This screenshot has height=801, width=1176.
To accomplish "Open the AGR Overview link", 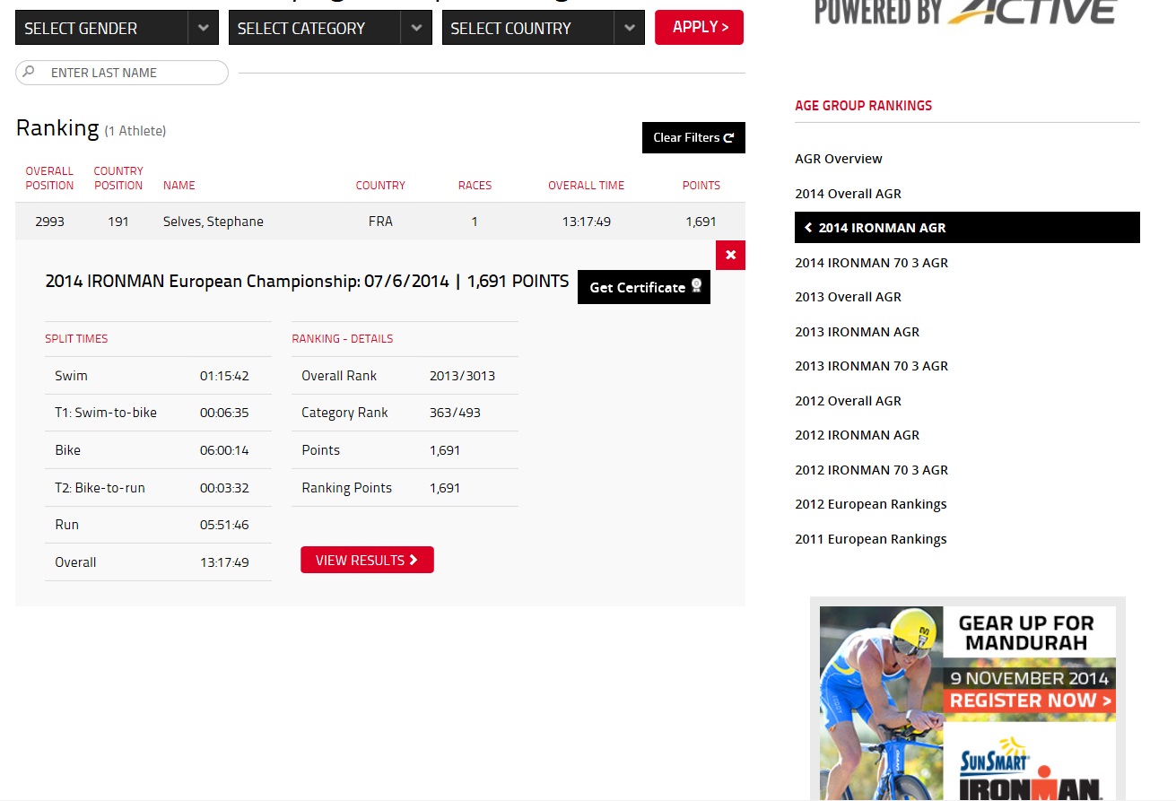I will tap(839, 159).
